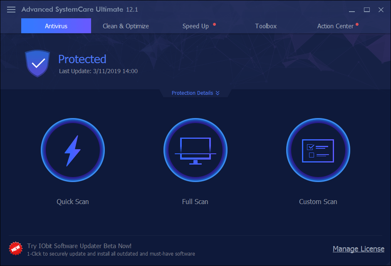
Task: Open the hamburger main menu
Action: (x=12, y=9)
